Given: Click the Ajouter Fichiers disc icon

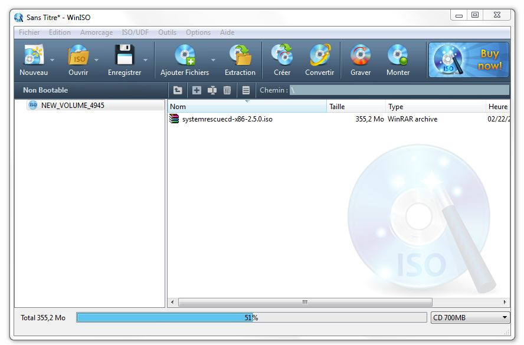Looking at the screenshot, I should click(185, 56).
